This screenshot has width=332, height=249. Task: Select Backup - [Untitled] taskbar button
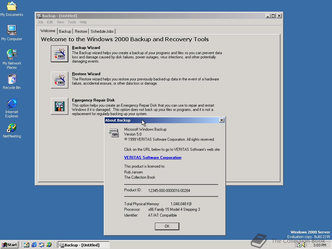(x=84, y=245)
